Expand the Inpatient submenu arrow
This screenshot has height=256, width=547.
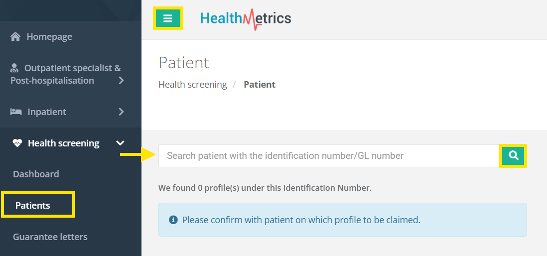(121, 112)
